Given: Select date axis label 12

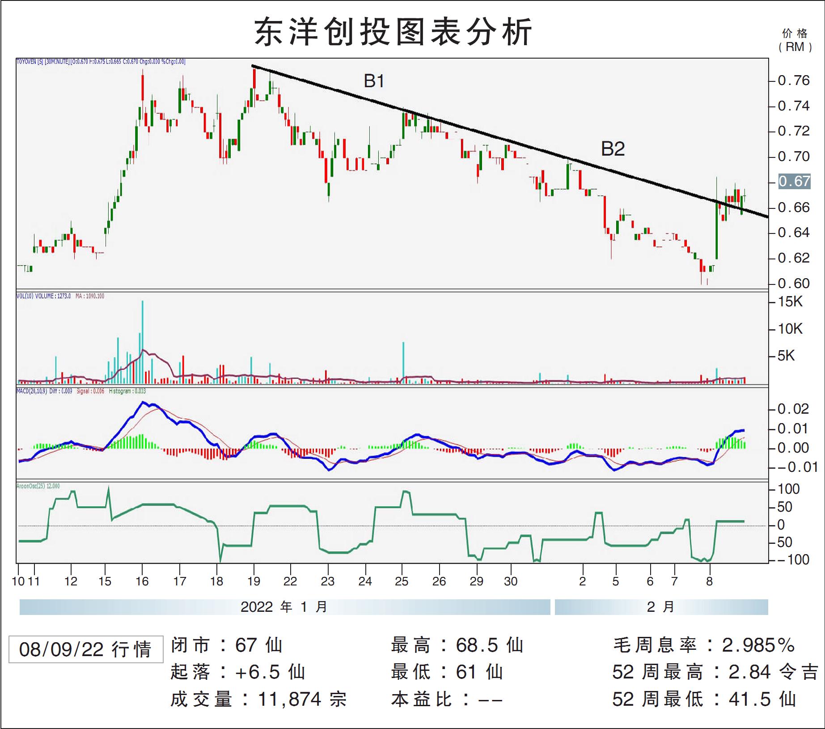Looking at the screenshot, I should tap(71, 581).
